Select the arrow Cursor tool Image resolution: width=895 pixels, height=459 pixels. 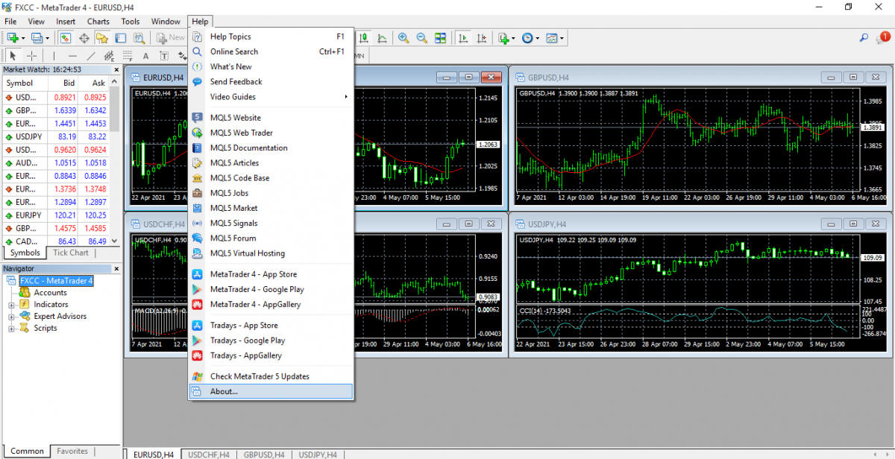click(x=13, y=56)
